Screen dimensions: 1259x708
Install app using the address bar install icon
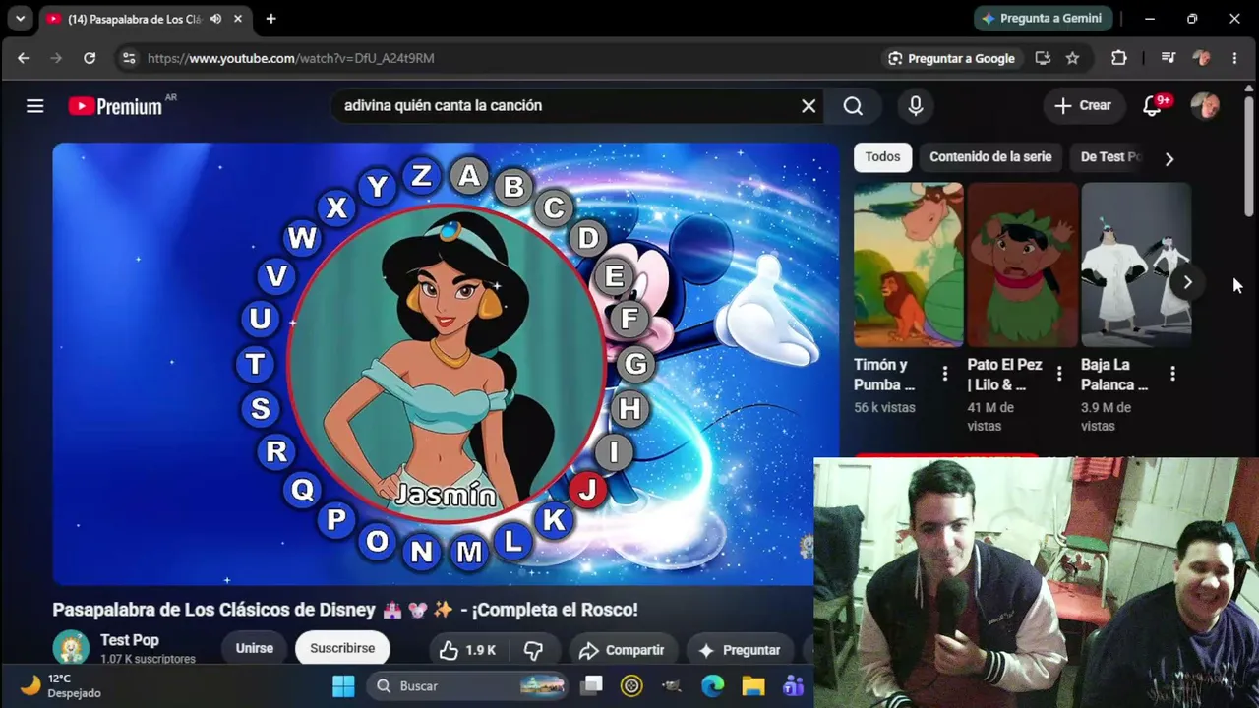point(1043,58)
